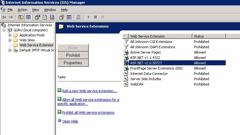This screenshot has height=135, width=240.
Task: Click the MMC system icon left of File
Action: pos(3,10)
